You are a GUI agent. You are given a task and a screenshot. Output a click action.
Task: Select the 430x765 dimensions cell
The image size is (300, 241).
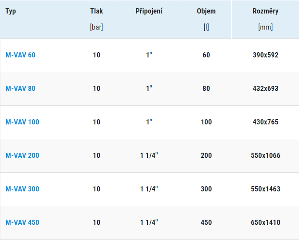click(x=265, y=122)
